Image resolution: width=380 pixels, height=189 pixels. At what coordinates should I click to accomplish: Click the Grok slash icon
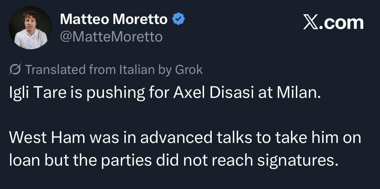15,70
